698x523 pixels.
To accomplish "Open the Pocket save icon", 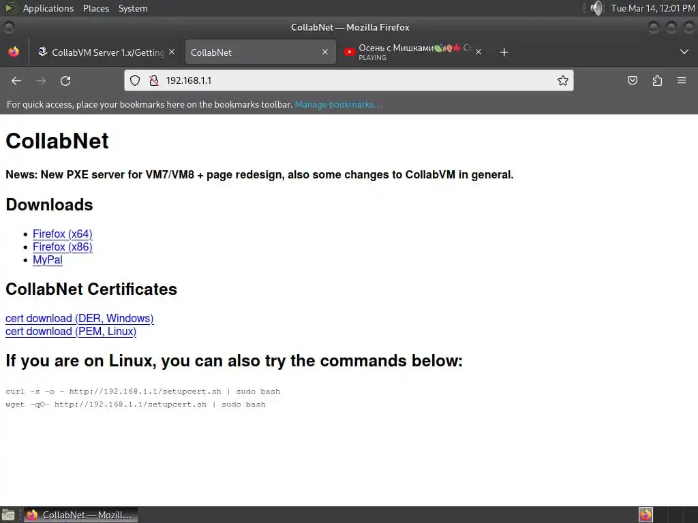I will tap(632, 80).
